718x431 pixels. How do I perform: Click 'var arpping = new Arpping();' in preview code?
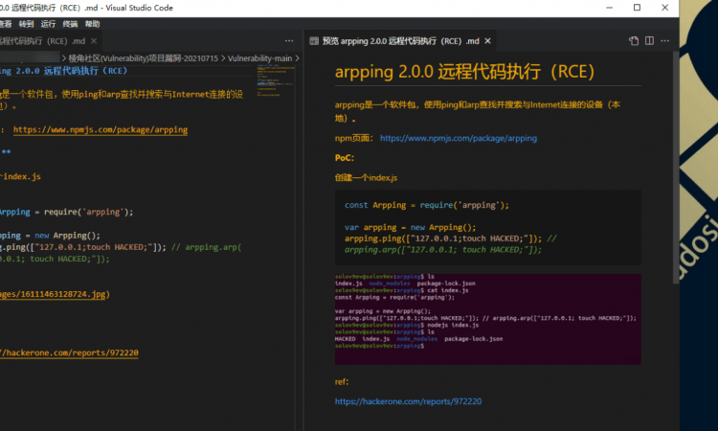411,227
